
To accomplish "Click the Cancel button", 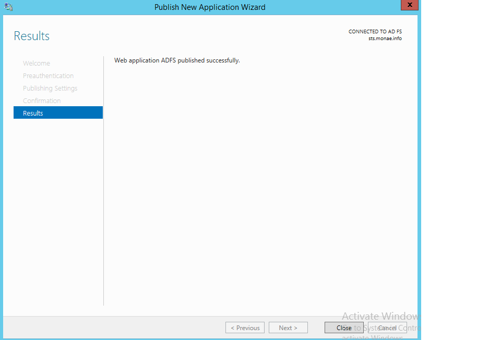I will [x=387, y=328].
